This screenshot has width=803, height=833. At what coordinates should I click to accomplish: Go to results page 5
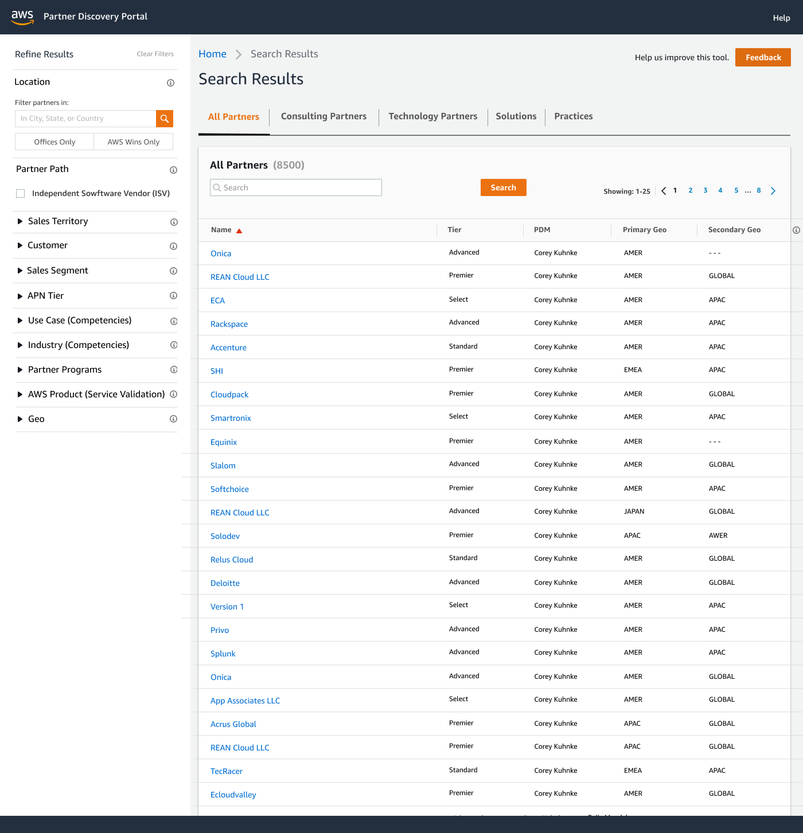pyautogui.click(x=736, y=190)
